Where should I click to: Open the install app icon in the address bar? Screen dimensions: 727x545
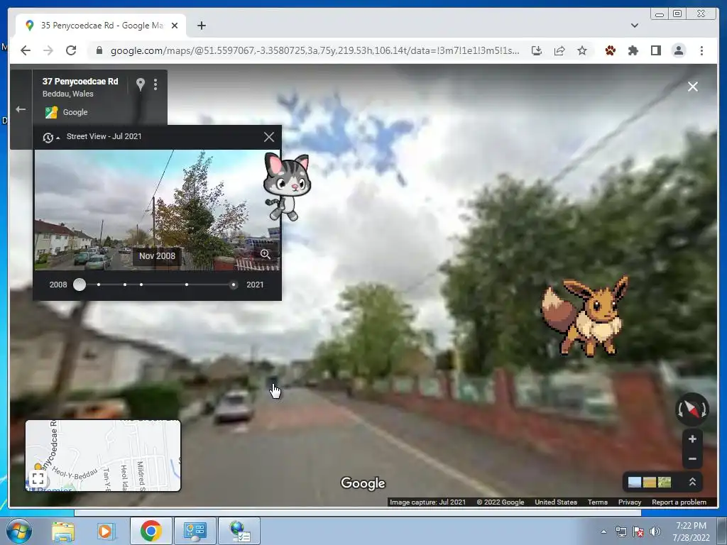pos(537,50)
